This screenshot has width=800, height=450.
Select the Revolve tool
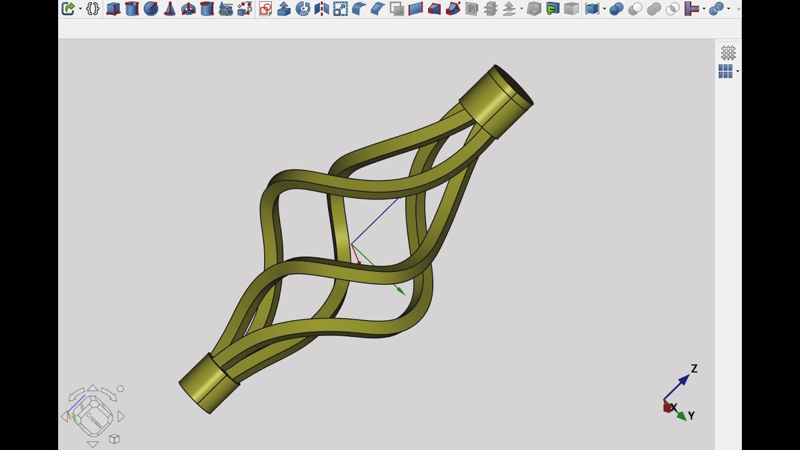(303, 9)
